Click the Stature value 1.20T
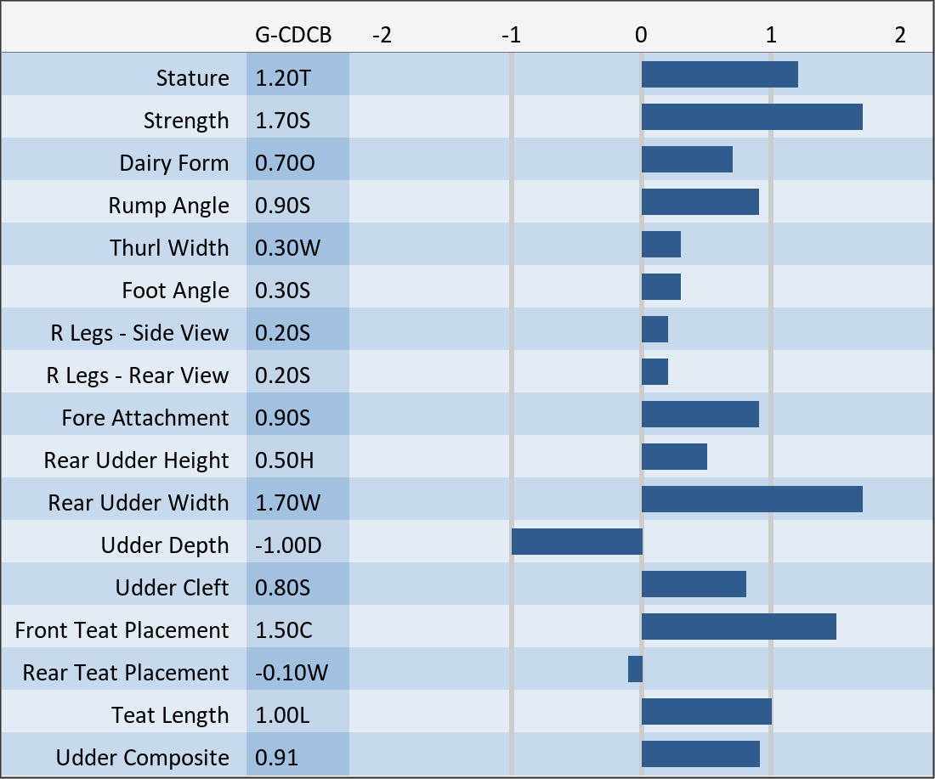Viewport: 935px width, 779px height. (x=284, y=78)
